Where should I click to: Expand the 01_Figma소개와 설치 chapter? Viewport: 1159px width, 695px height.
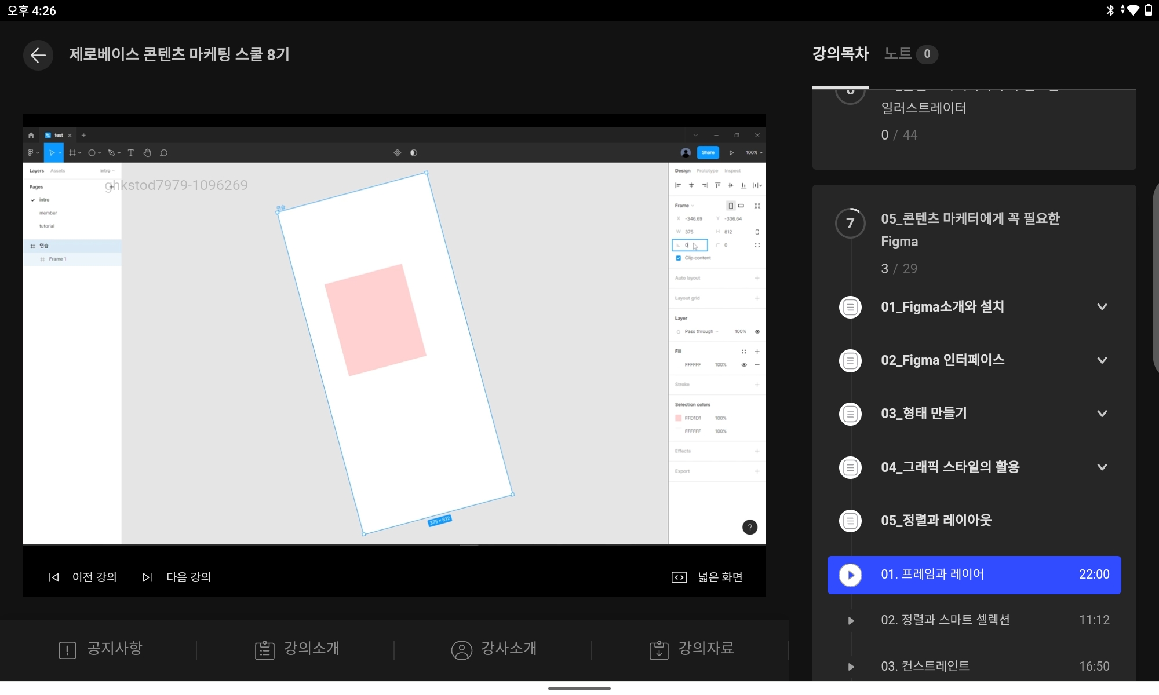pos(1102,307)
